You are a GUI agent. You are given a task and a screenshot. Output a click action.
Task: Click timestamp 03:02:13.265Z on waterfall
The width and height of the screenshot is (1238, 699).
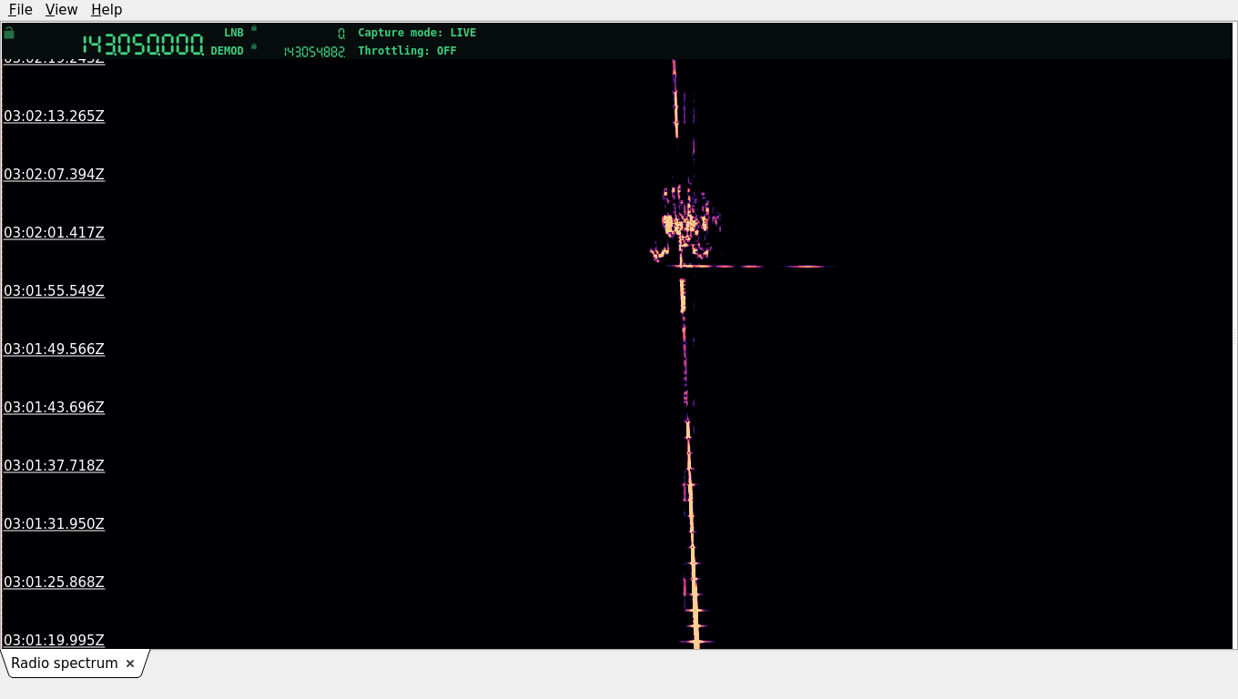[x=55, y=116]
